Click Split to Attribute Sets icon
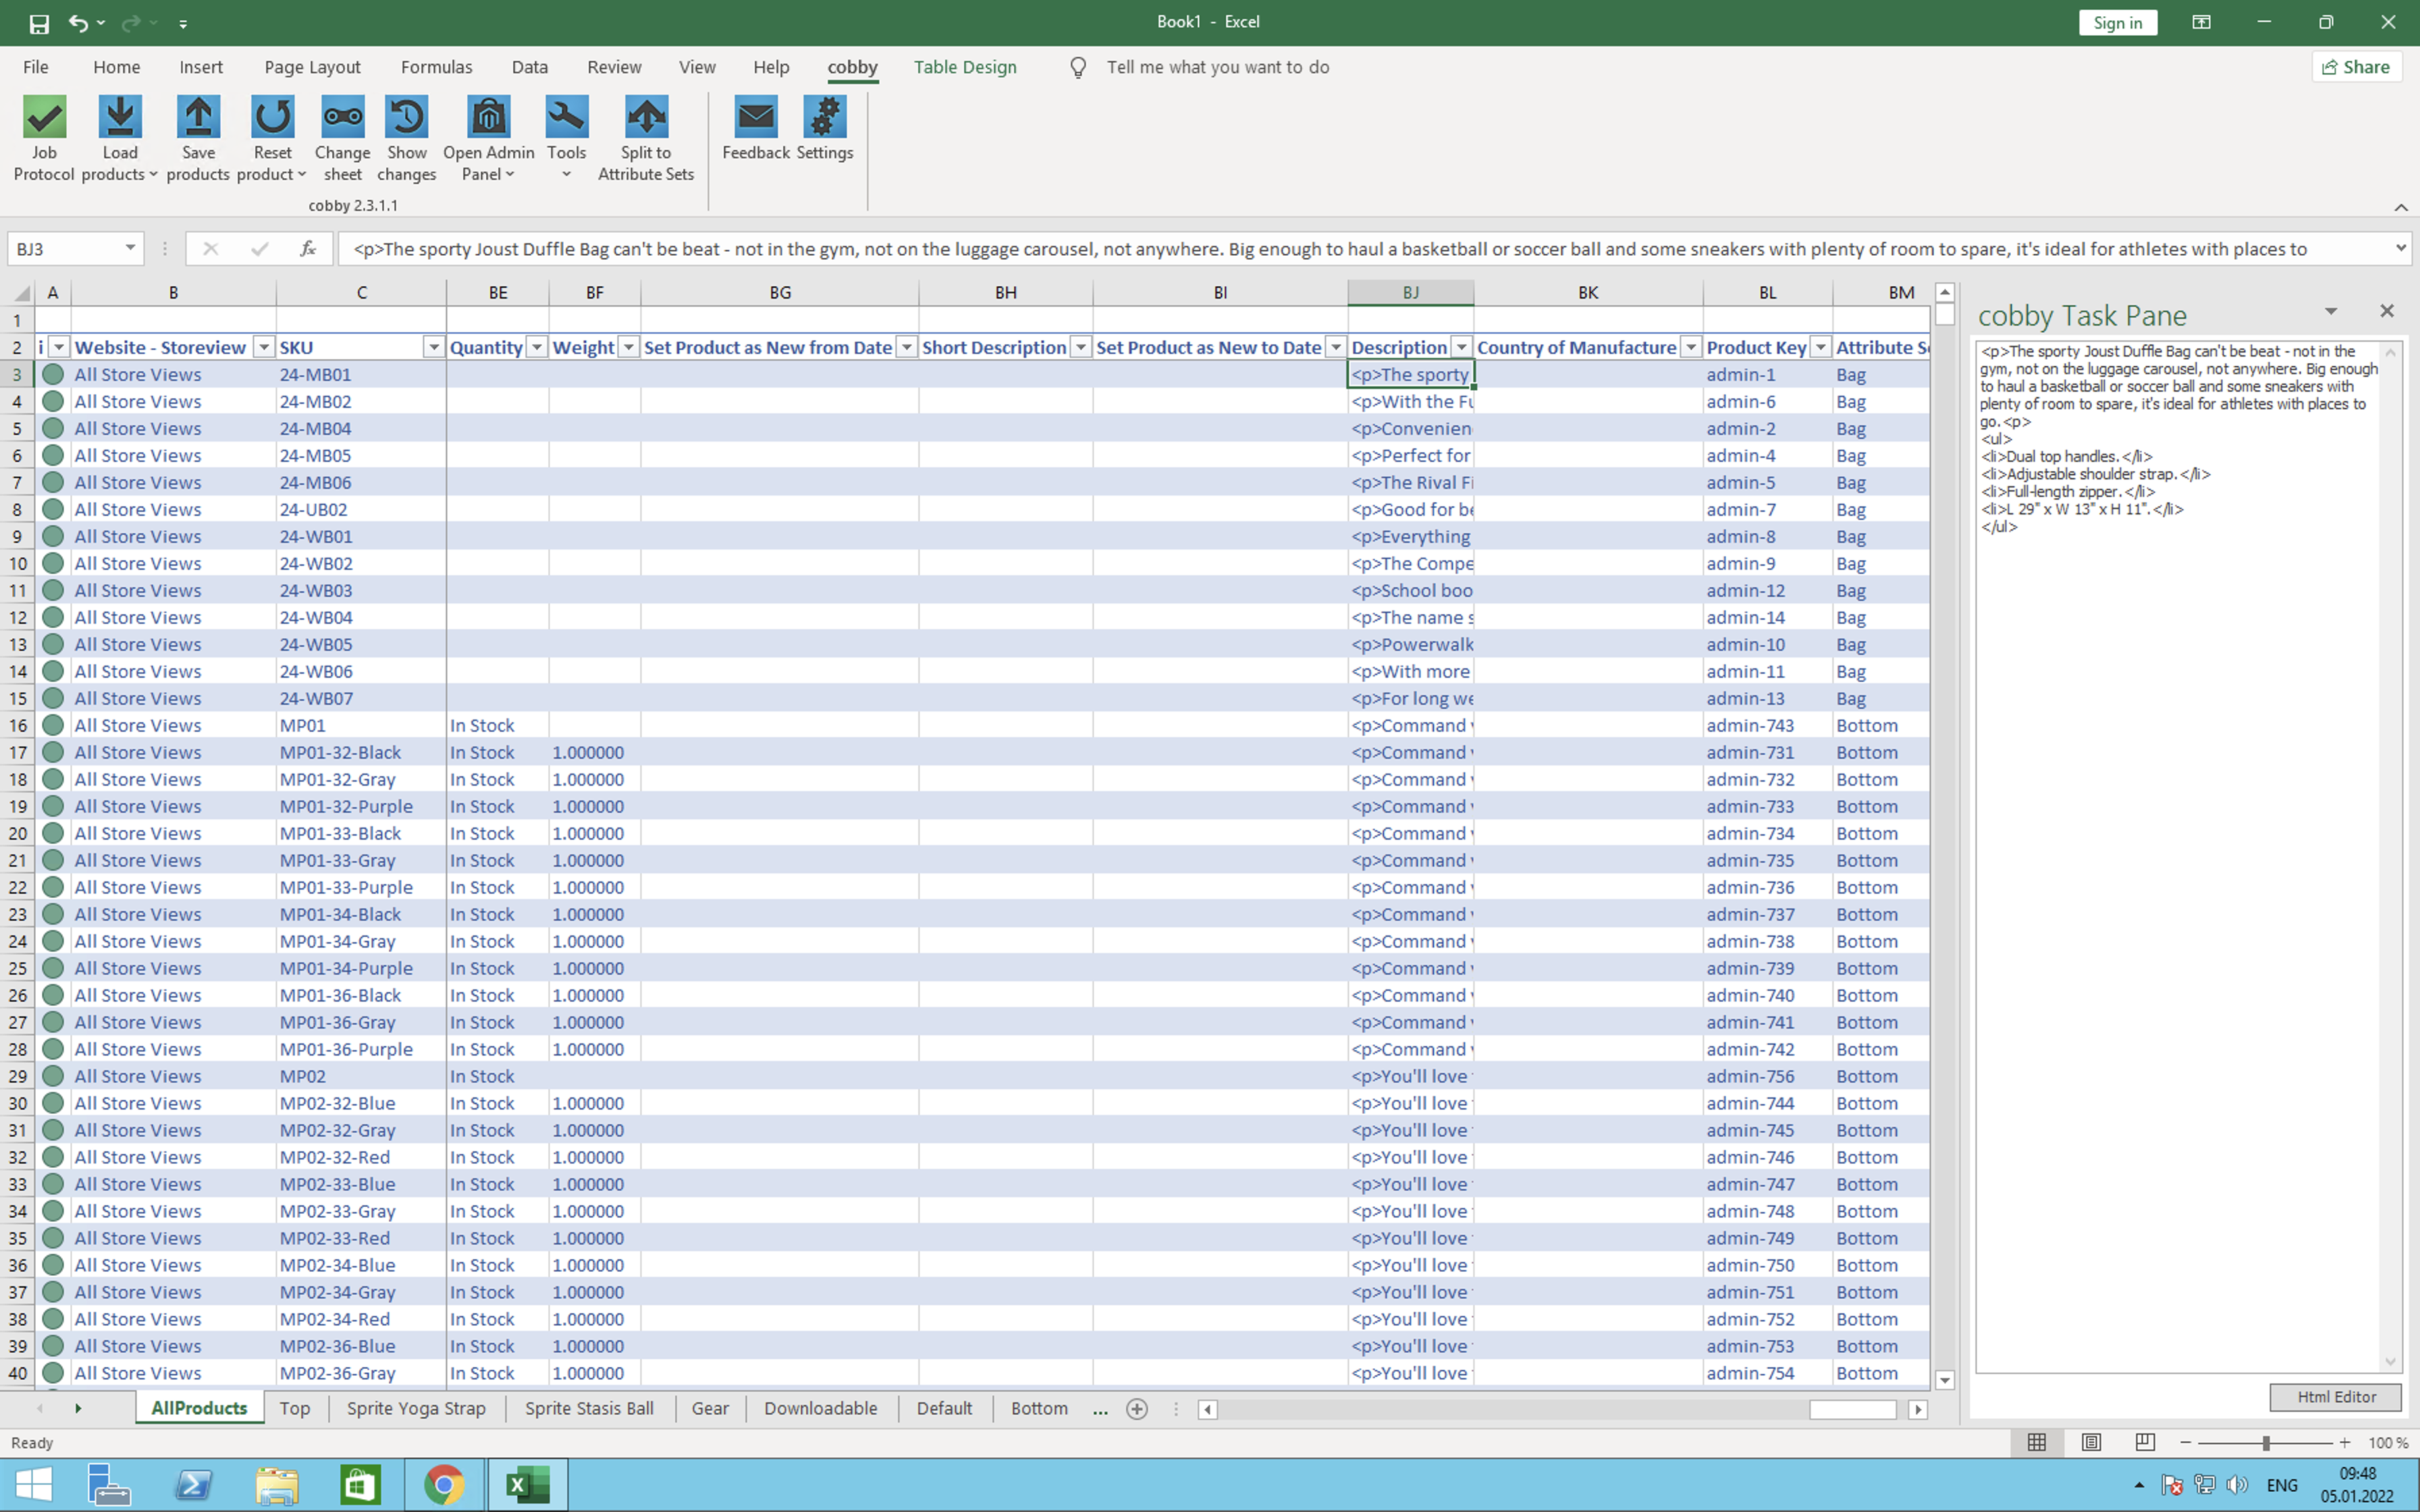Image resolution: width=2420 pixels, height=1512 pixels. click(646, 118)
